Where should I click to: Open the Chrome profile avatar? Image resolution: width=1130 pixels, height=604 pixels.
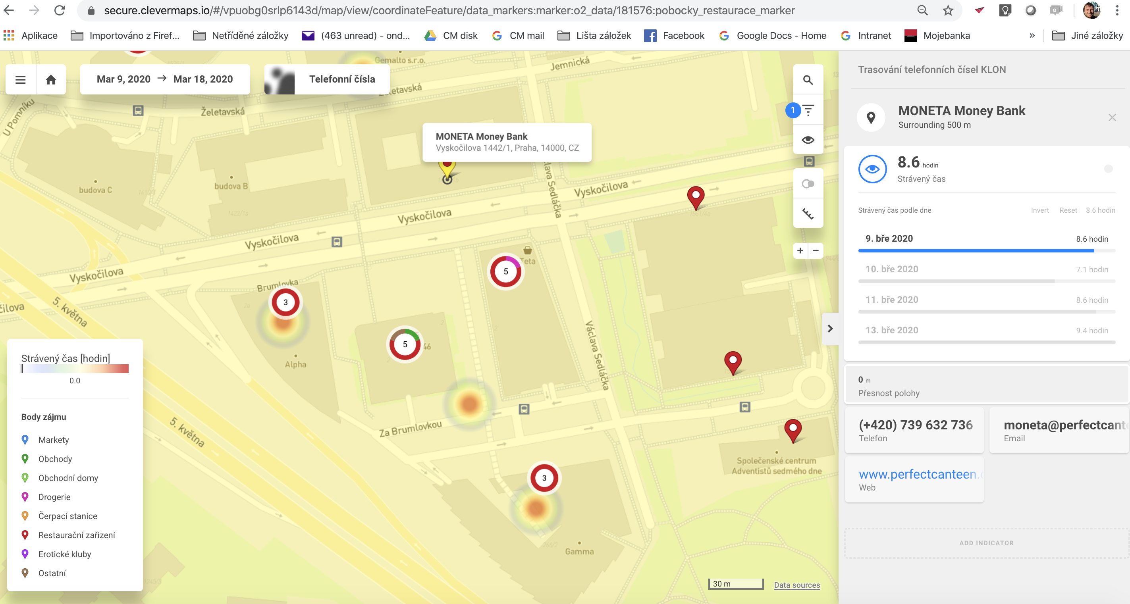click(1091, 11)
